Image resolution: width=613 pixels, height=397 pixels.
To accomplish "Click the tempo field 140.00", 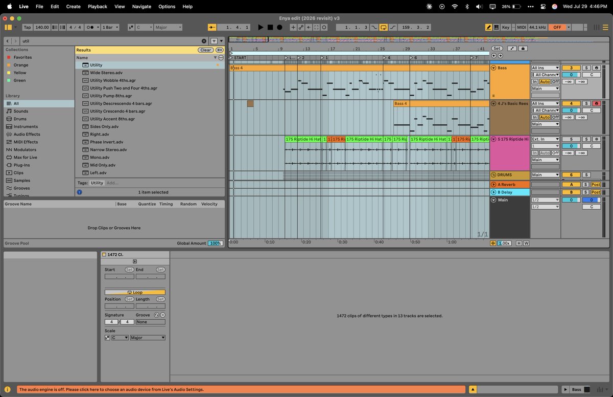I will [42, 27].
